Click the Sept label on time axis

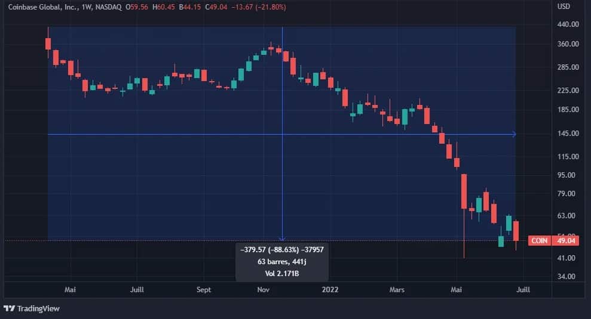[204, 290]
